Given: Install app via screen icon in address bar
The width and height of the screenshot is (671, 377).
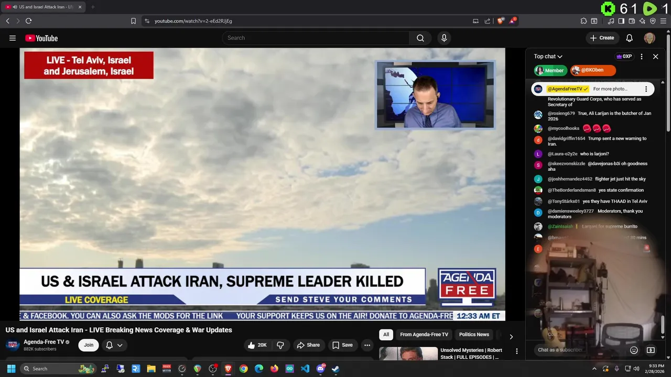Looking at the screenshot, I should [475, 21].
